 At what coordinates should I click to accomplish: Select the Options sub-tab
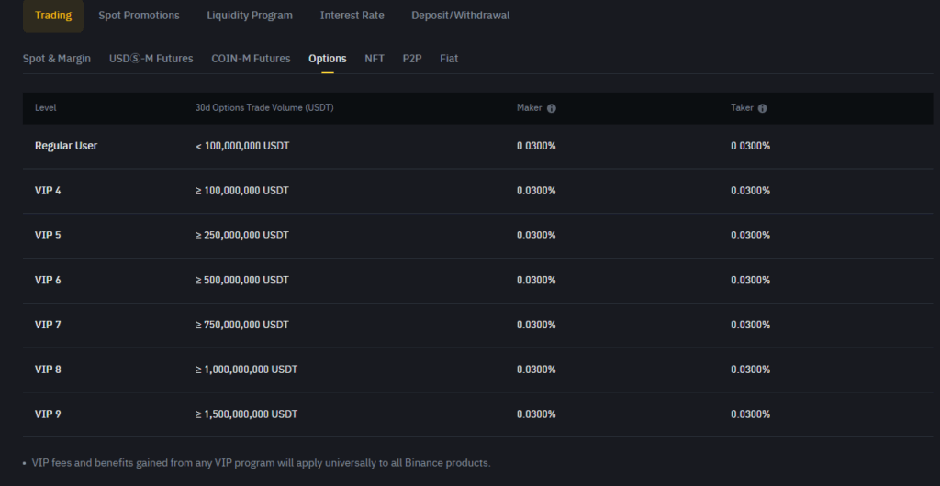point(328,59)
